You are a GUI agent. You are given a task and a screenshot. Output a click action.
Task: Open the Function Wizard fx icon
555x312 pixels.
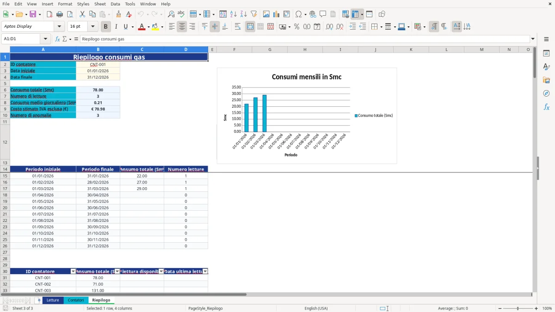click(x=57, y=39)
